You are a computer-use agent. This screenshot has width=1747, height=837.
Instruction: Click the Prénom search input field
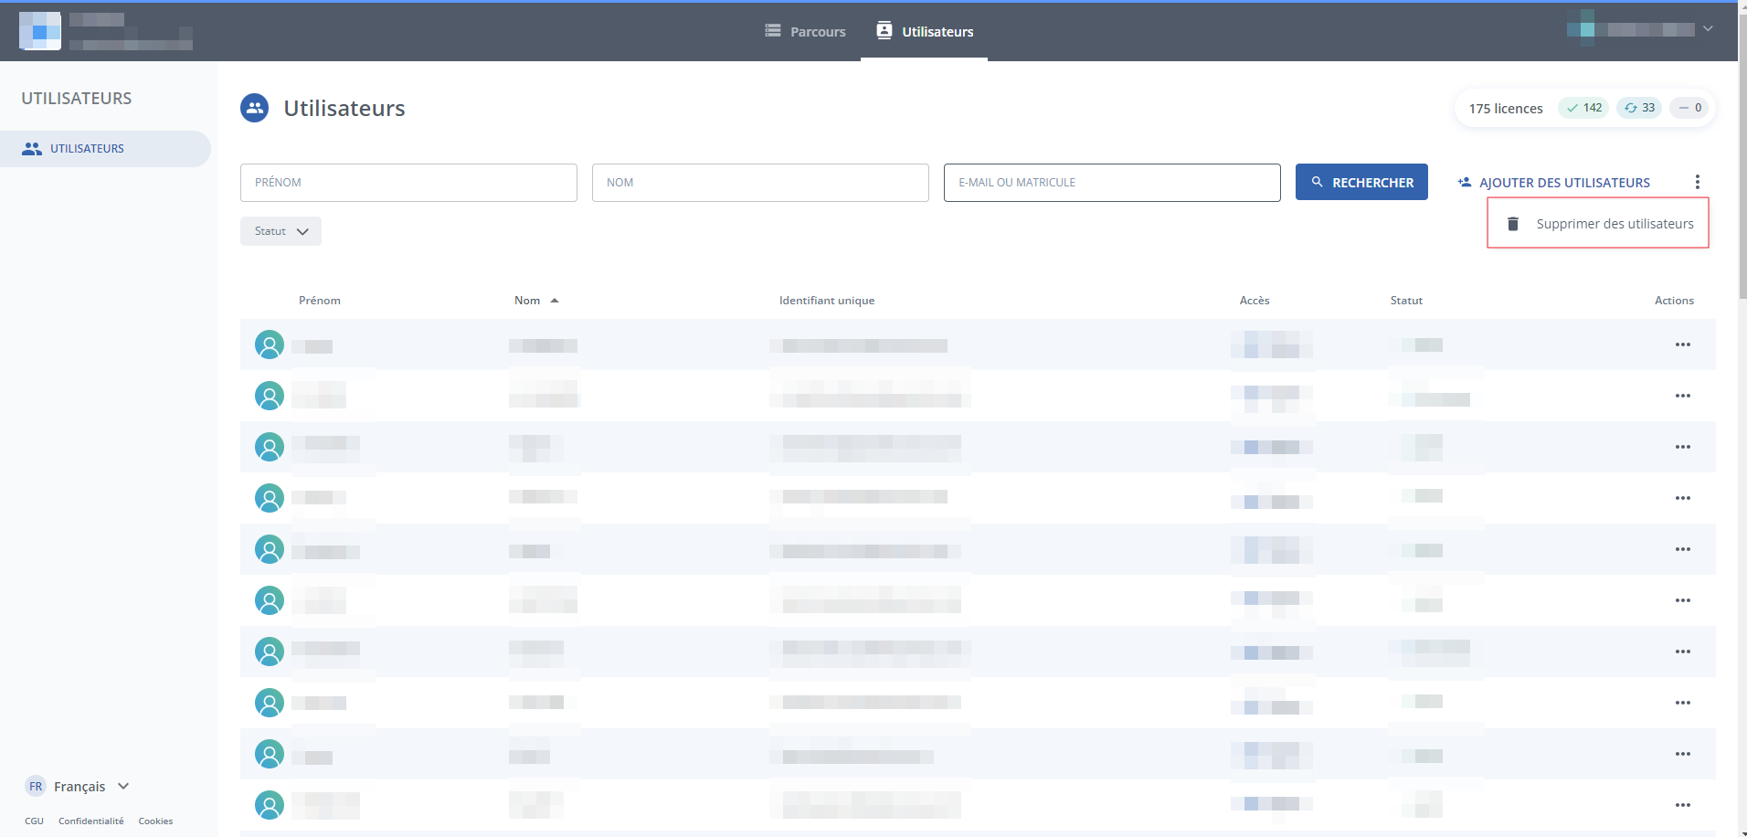click(408, 183)
